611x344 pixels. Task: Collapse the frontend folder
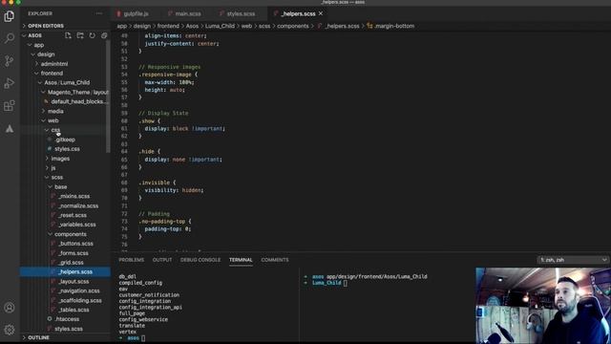click(x=65, y=74)
